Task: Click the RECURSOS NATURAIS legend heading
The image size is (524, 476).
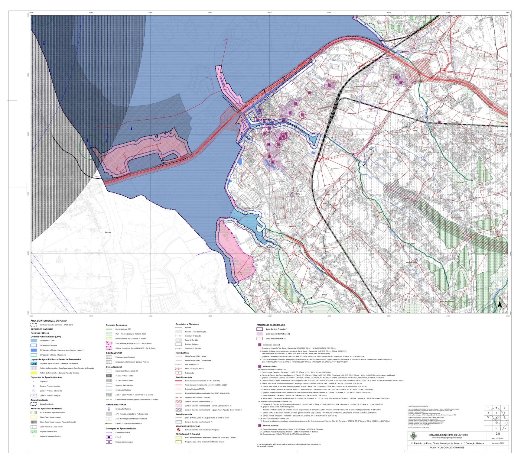Action: (42, 329)
